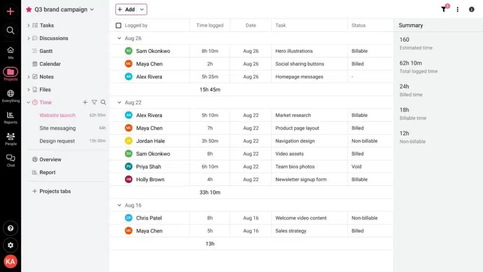This screenshot has height=272, width=483.
Task: Sort by the Task column header
Action: pos(281,25)
